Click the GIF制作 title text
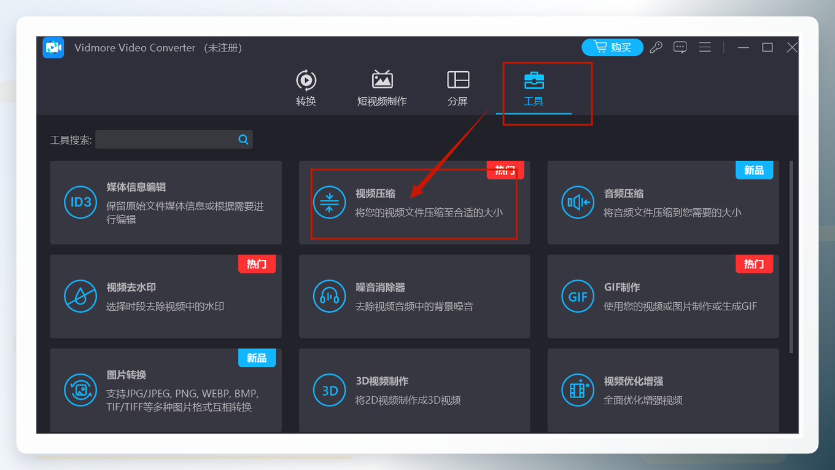 [622, 287]
